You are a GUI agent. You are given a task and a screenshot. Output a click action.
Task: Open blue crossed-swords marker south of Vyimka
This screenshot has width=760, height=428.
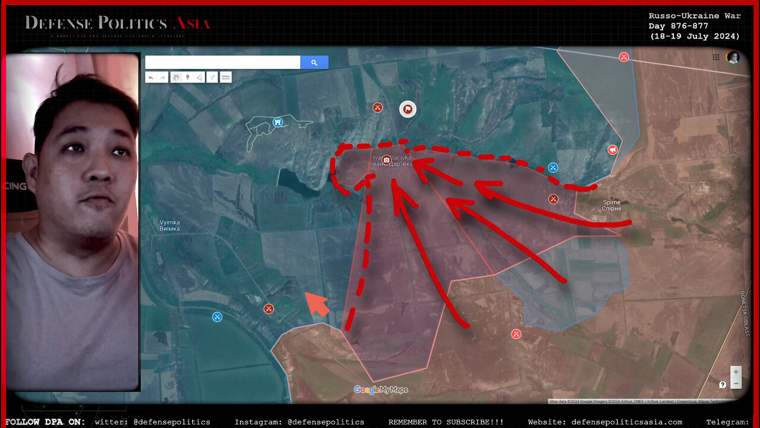click(217, 317)
